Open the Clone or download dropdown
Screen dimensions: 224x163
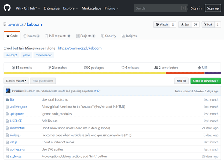click(x=206, y=81)
